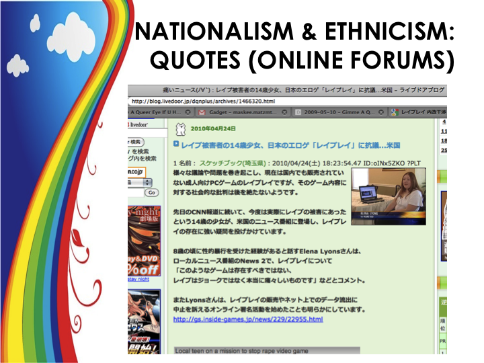Click the 検索 search button in sidebar
The image size is (484, 363).
click(x=136, y=142)
